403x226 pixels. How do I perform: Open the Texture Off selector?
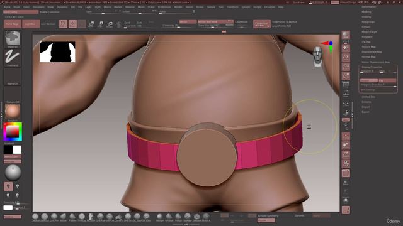(x=13, y=95)
